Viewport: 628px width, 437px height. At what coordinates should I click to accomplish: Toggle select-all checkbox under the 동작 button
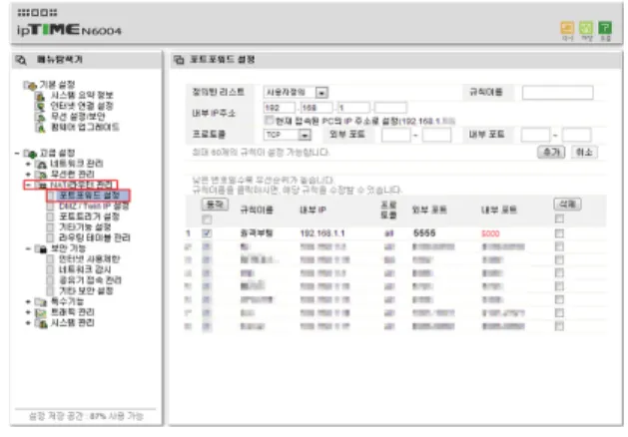(x=207, y=219)
